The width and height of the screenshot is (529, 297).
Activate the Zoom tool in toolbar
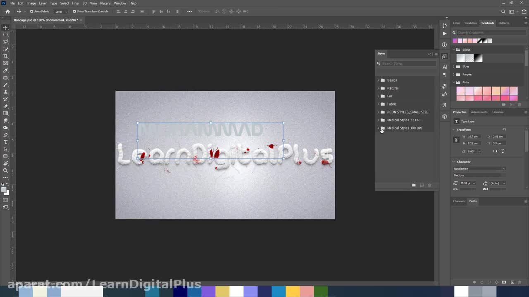[x=5, y=170]
